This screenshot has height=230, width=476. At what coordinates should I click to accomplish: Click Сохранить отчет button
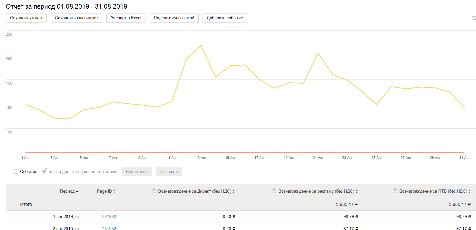26,18
